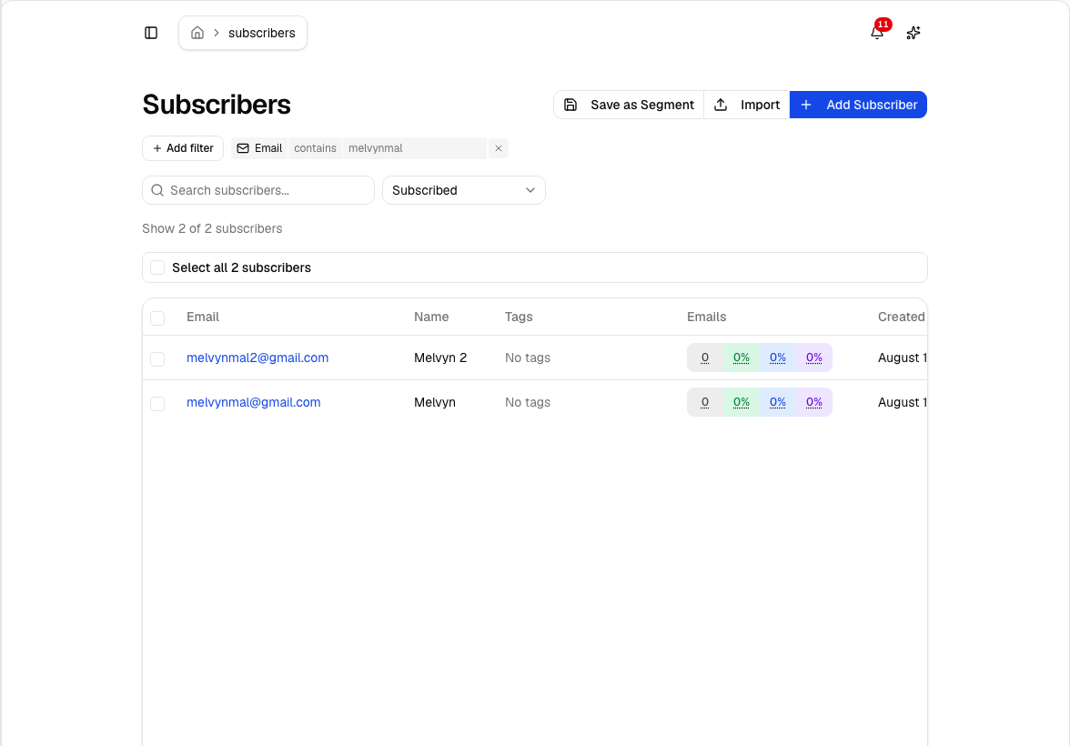Go to home via breadcrumb icon

(x=197, y=33)
